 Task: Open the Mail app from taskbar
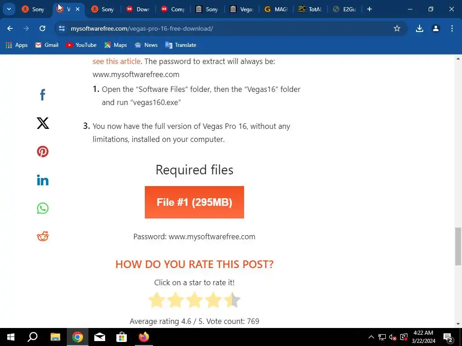click(100, 337)
